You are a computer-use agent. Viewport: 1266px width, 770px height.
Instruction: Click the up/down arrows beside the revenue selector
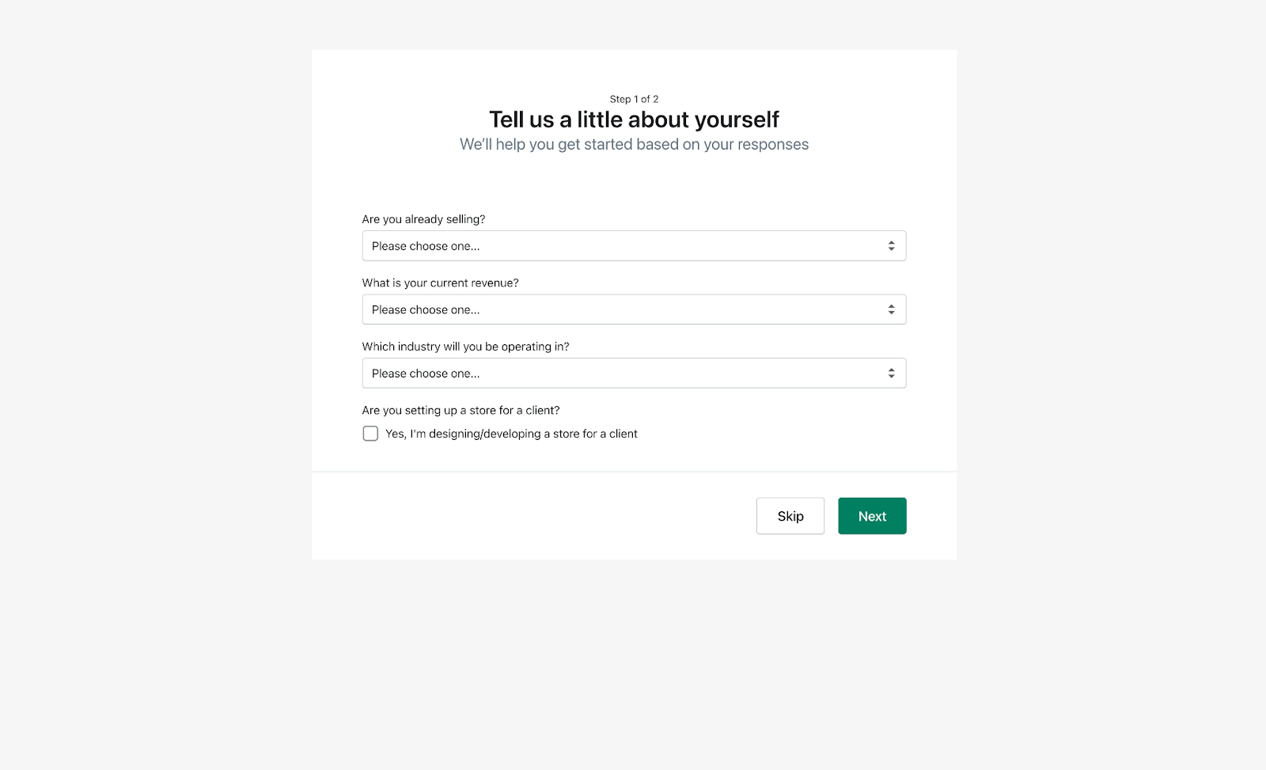click(x=890, y=309)
